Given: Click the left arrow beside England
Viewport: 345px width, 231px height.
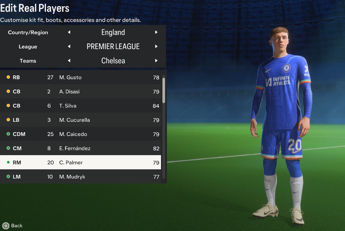Looking at the screenshot, I should (69, 32).
